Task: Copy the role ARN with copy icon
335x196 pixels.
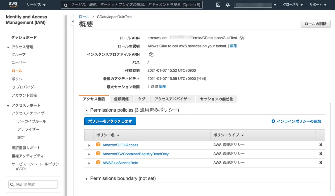Action: point(242,38)
